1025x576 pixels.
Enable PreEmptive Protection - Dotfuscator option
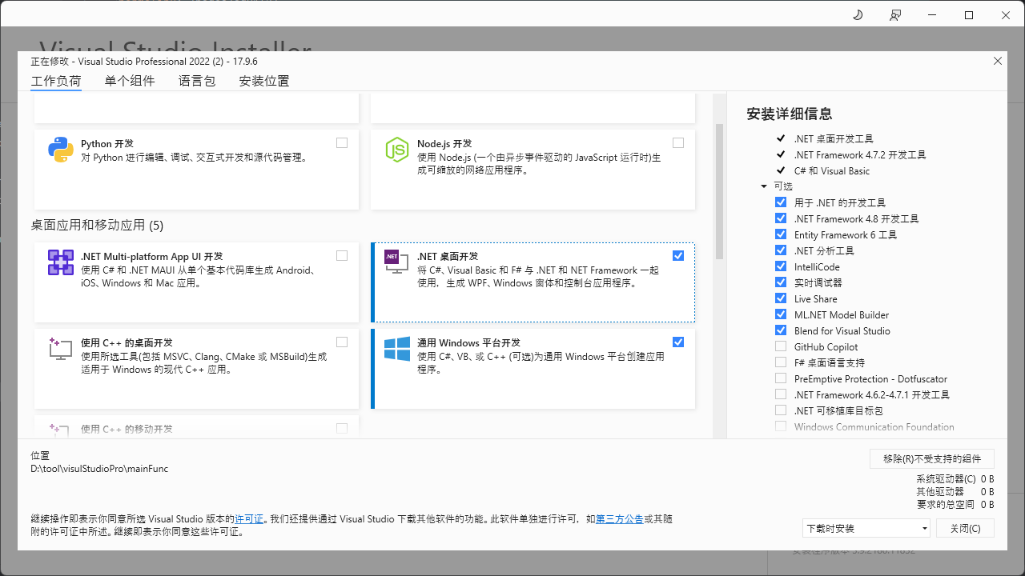coord(781,378)
